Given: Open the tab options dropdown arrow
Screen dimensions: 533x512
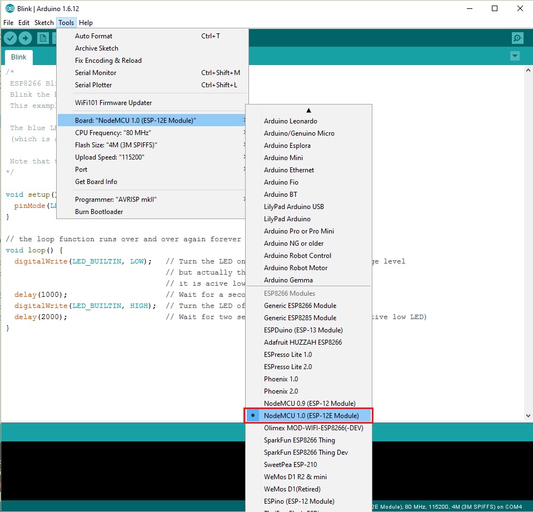Looking at the screenshot, I should click(515, 56).
